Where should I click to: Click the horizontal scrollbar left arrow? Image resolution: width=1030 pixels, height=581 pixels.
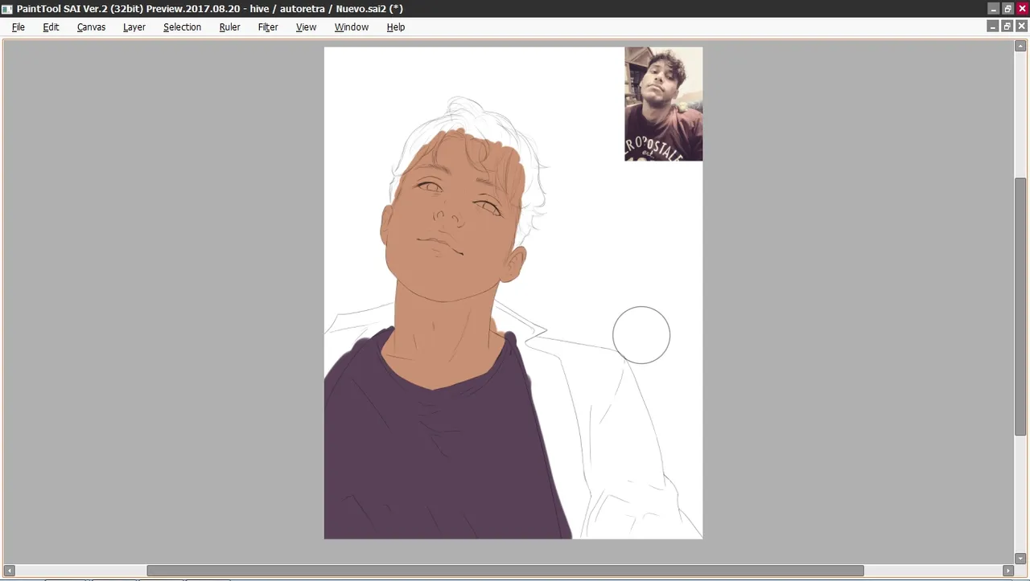tap(10, 571)
